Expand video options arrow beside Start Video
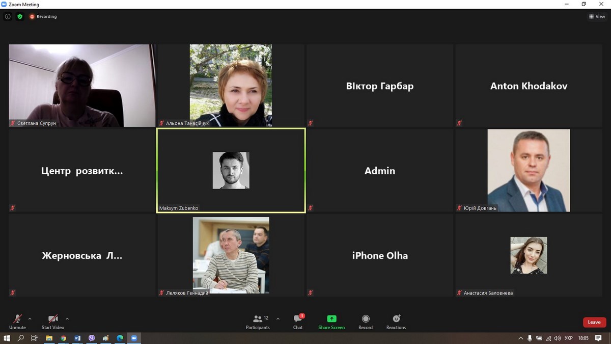Viewport: 611px width, 344px height. pyautogui.click(x=67, y=319)
